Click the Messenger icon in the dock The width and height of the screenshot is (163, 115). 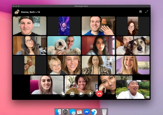coord(87,112)
